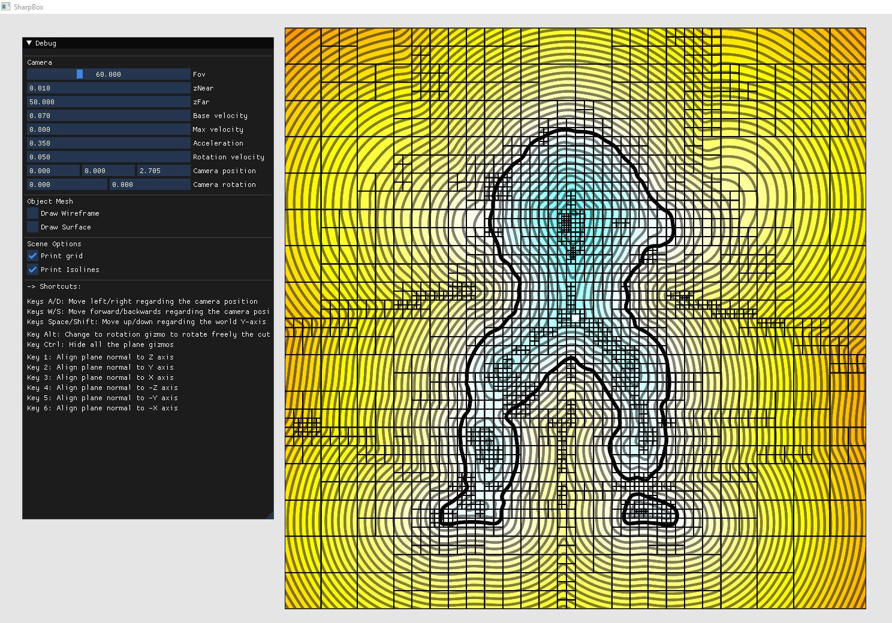Viewport: 892px width, 623px height.
Task: Click the 'Keys Space/Shift' shortcut line
Action: 146,322
